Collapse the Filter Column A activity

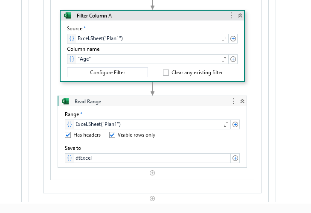240,15
